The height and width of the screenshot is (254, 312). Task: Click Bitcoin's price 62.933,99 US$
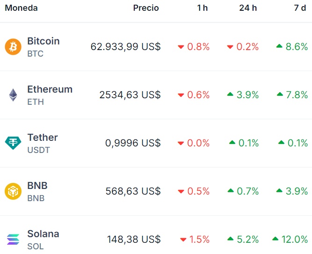[x=126, y=47]
